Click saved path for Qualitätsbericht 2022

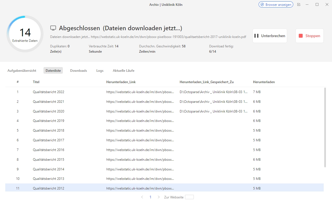tap(213, 92)
